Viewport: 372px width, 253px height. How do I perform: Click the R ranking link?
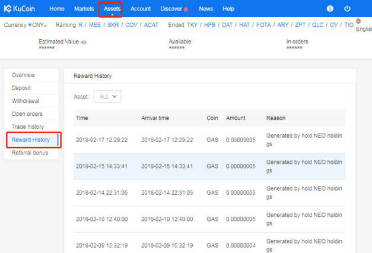coord(81,25)
